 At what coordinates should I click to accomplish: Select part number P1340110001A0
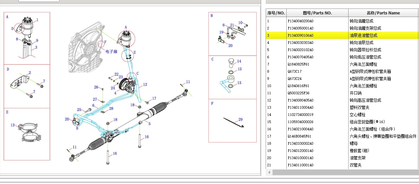coord(300,165)
